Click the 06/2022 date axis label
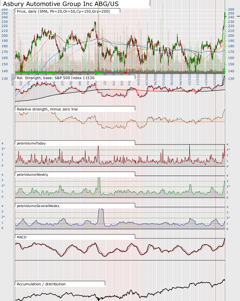Image resolution: width=240 pixels, height=301 pixels. click(x=155, y=79)
